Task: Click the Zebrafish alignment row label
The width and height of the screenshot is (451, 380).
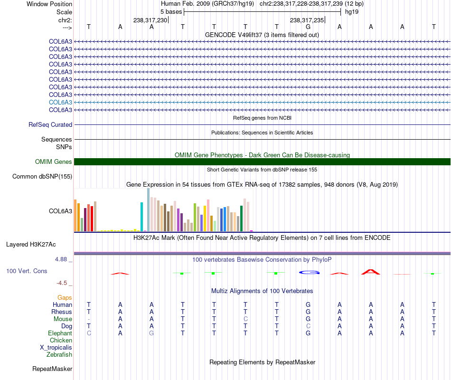Action: point(59,354)
